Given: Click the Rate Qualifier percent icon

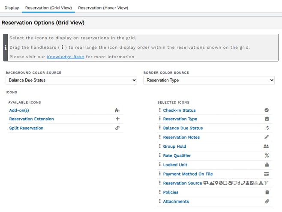Looking at the screenshot, I should pos(267,155).
